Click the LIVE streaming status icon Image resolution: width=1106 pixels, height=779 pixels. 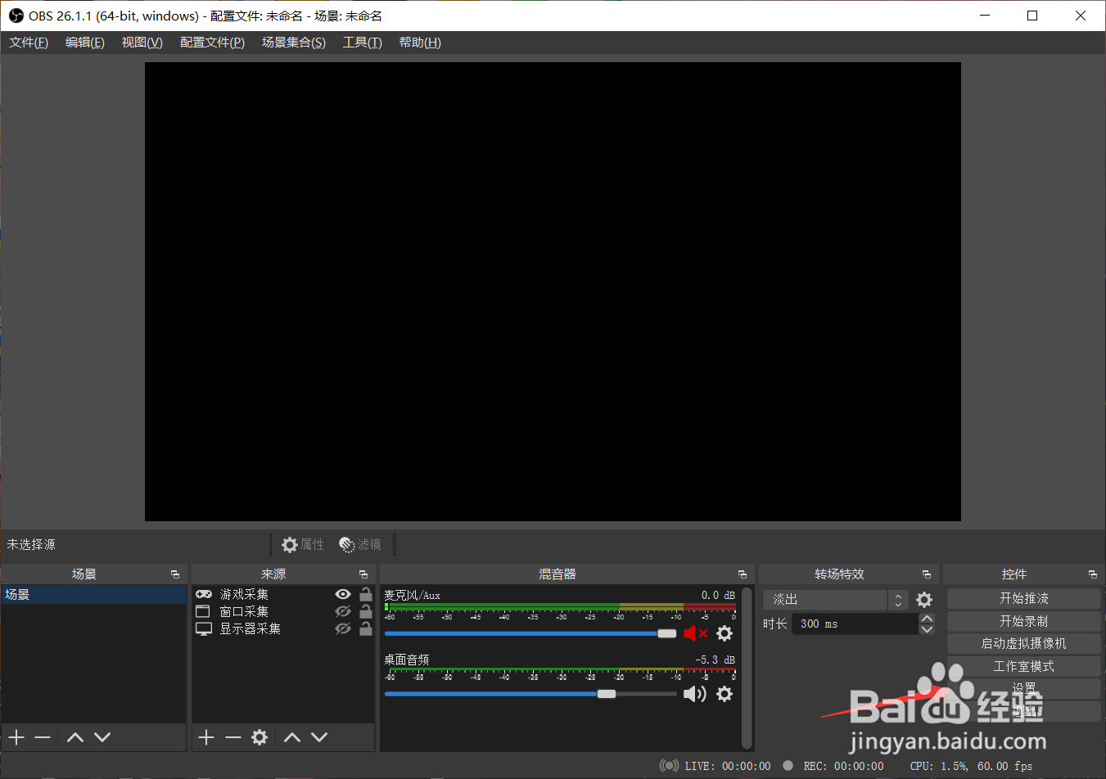point(669,766)
